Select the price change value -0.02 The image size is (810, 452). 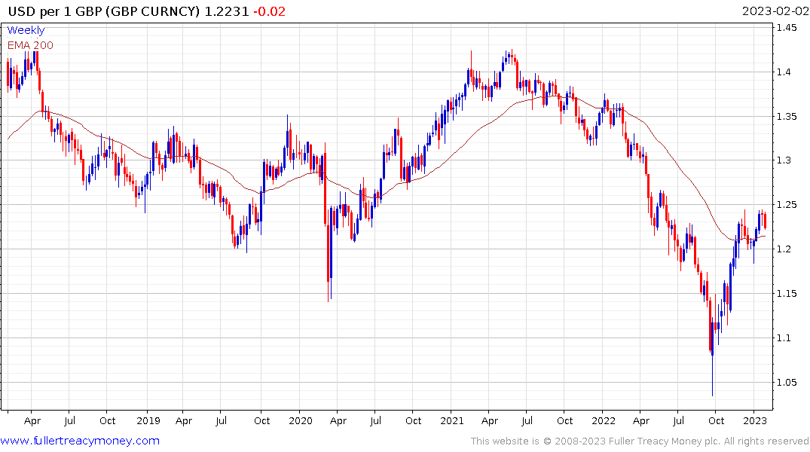pos(269,11)
